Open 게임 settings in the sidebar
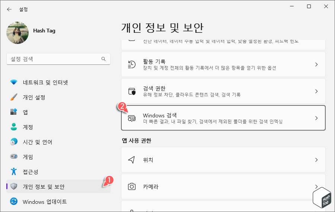Screen dimensions: 335x212 58,157
